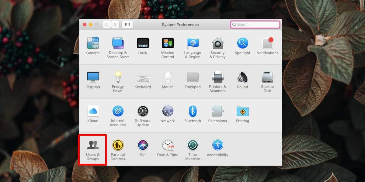This screenshot has height=182, width=365.
Task: Click the back navigation arrow
Action: [x=106, y=25]
